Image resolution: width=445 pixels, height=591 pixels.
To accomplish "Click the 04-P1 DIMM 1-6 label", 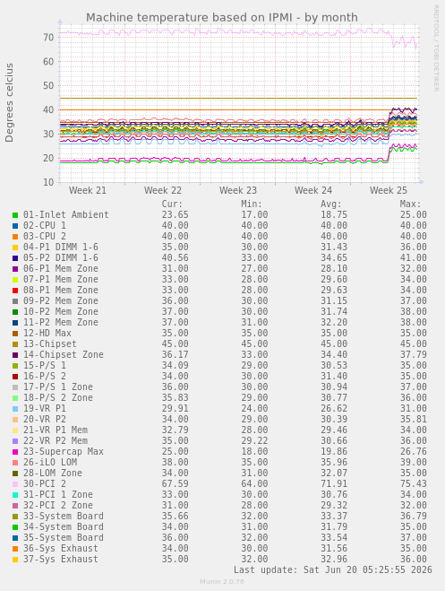I will [61, 247].
